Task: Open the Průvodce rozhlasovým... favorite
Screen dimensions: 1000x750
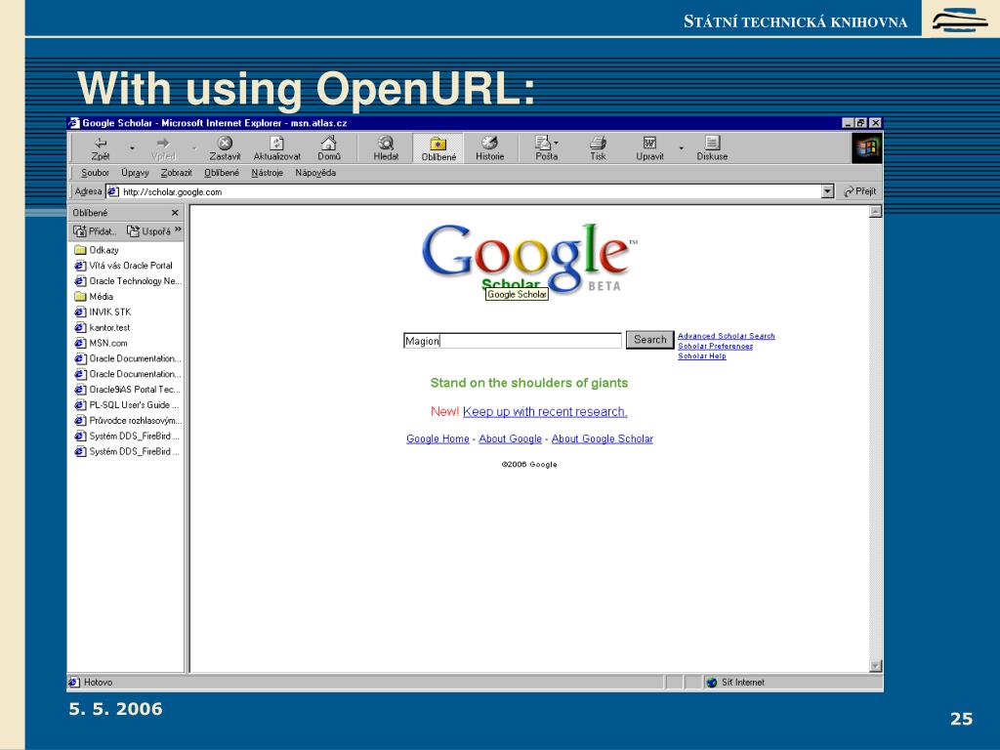Action: pos(128,420)
